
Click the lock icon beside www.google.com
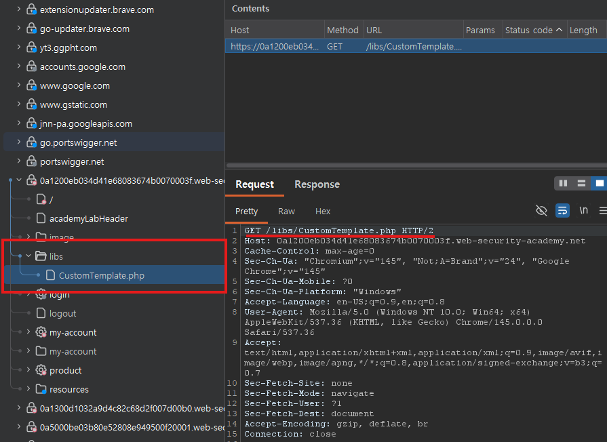coord(31,86)
